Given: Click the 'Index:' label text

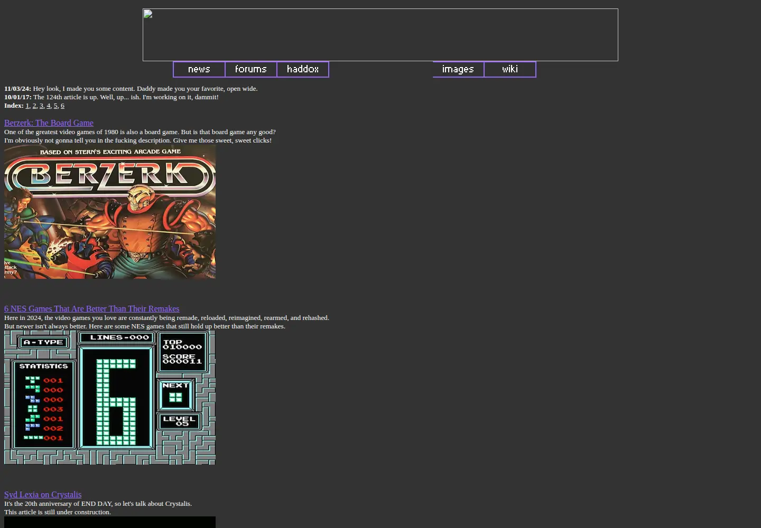Looking at the screenshot, I should coord(14,106).
